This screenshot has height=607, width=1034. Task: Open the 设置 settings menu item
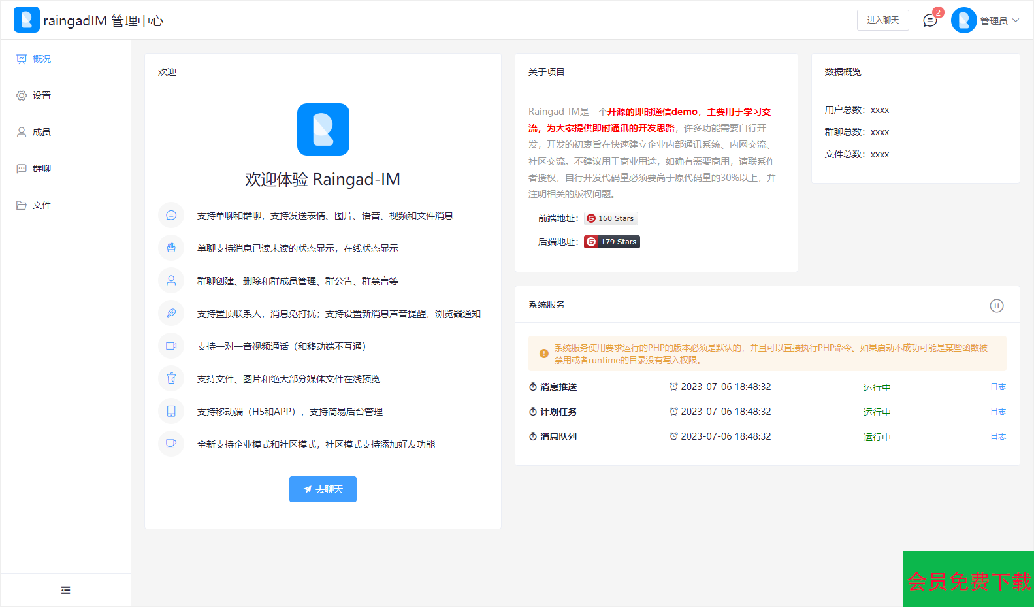(41, 95)
